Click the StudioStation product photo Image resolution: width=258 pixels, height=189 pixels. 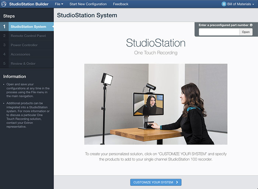pos(156,104)
